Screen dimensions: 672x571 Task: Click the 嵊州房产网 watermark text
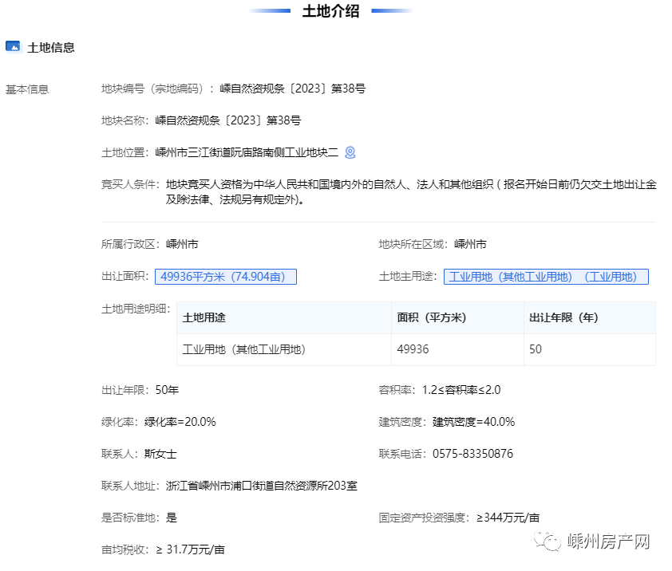click(608, 542)
